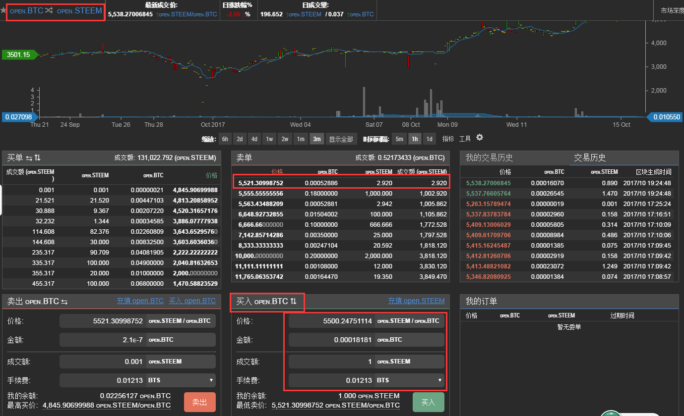
Task: Open 工具 tools menu
Action: pos(465,139)
